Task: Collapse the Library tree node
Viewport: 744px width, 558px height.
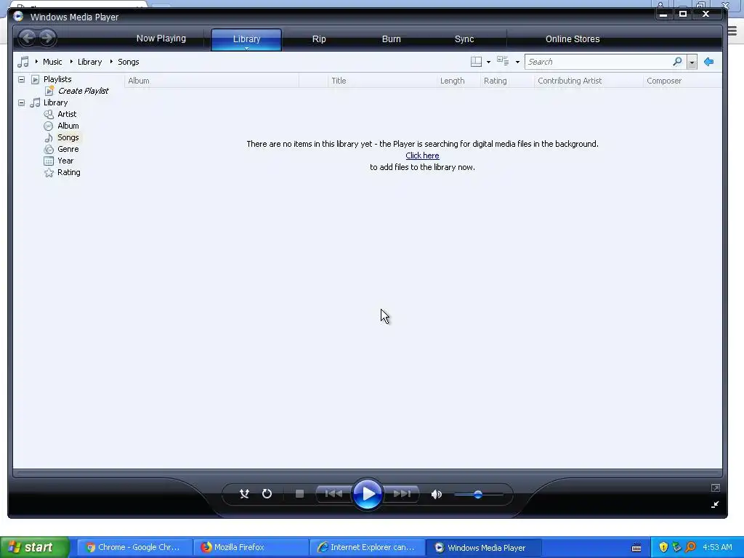Action: coord(21,102)
